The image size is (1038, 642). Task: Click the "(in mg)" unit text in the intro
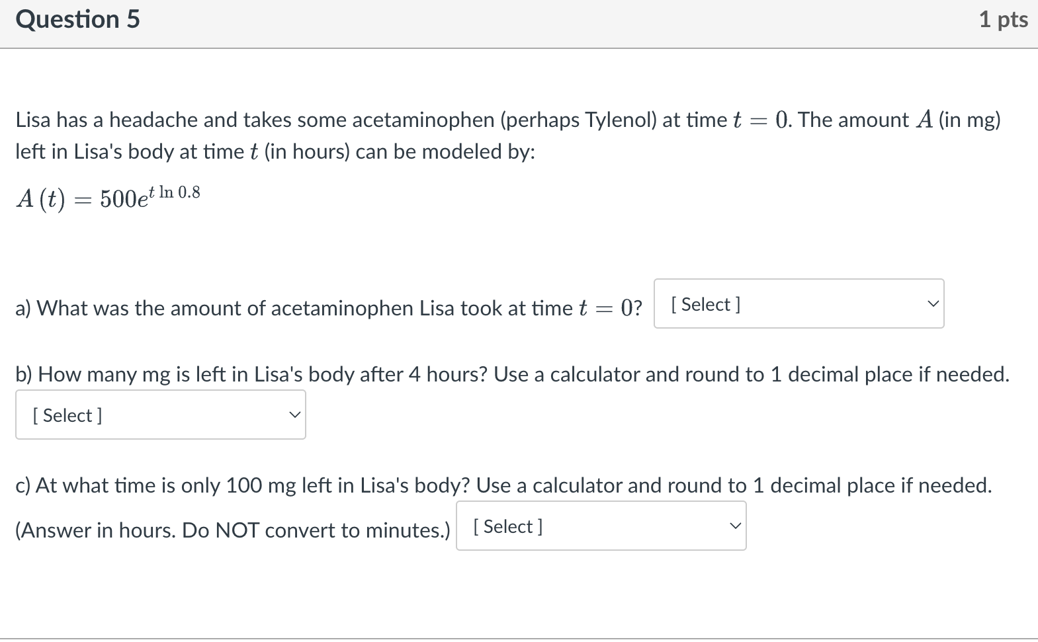969,120
